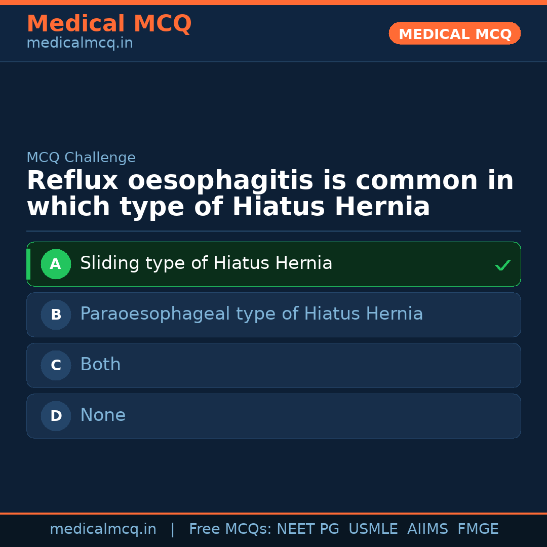Viewport: 547px width, 547px height.
Task: Select the "Sliding type of Hiatus Hernia" text
Action: click(x=206, y=263)
